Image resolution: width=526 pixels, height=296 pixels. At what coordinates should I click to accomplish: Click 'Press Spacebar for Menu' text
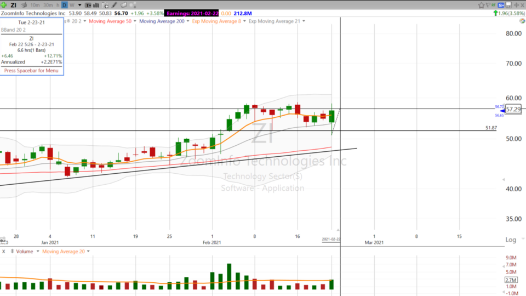tap(31, 71)
